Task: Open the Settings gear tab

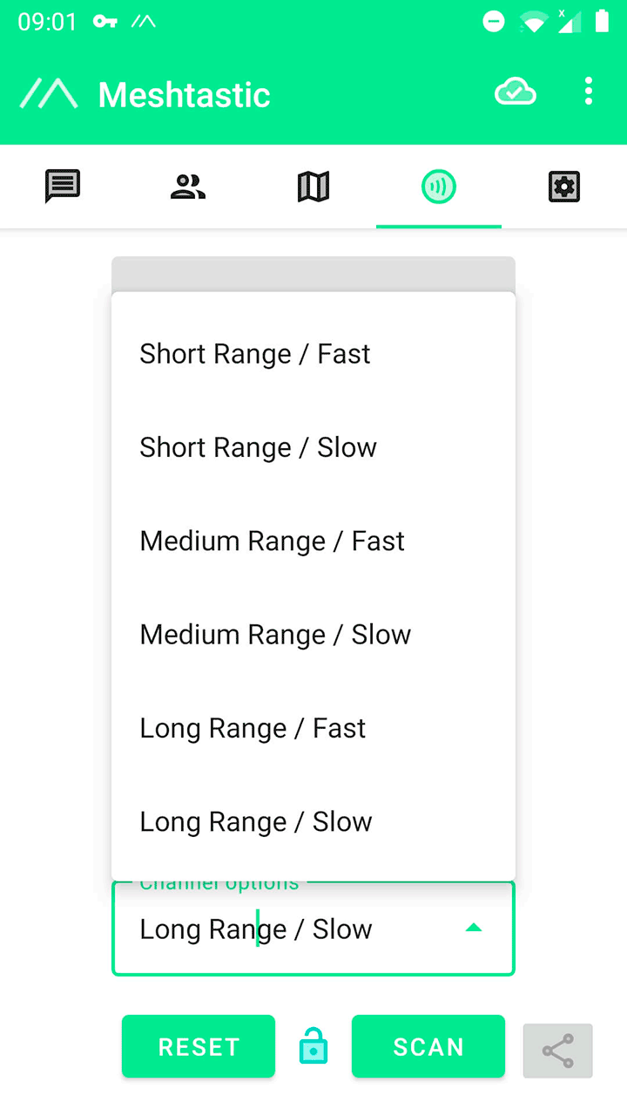Action: point(564,187)
